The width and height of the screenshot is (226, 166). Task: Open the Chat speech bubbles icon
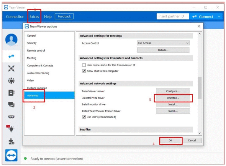[x=12, y=105]
